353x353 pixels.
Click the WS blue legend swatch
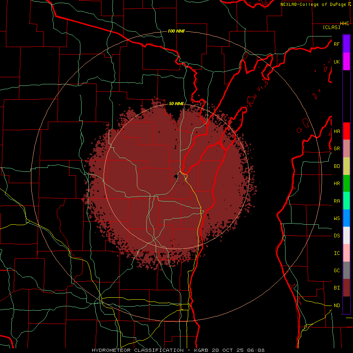pyautogui.click(x=346, y=218)
